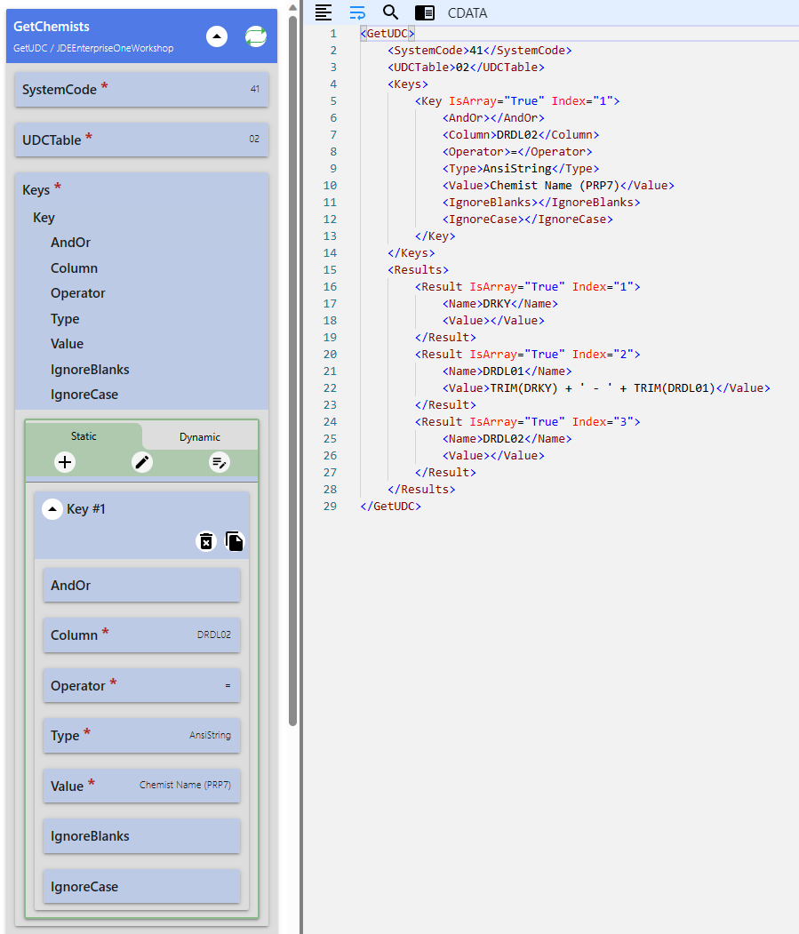This screenshot has height=934, width=799.
Task: Click line number 15 in the gutter
Action: click(x=330, y=270)
